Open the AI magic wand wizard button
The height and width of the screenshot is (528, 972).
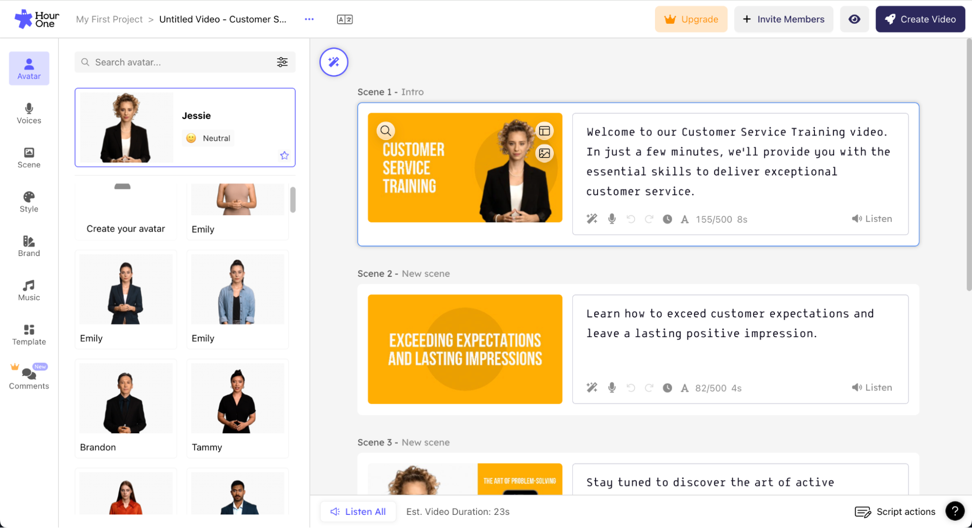point(334,62)
